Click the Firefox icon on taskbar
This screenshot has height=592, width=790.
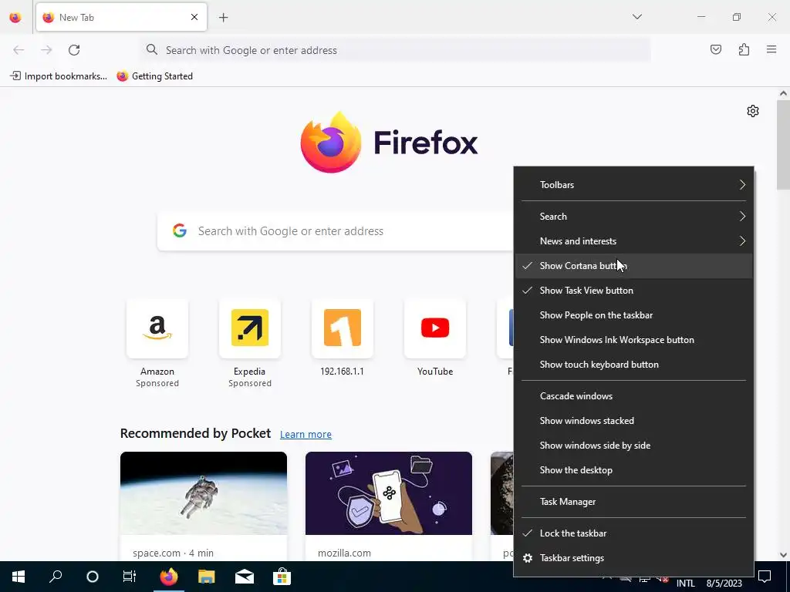pos(169,577)
